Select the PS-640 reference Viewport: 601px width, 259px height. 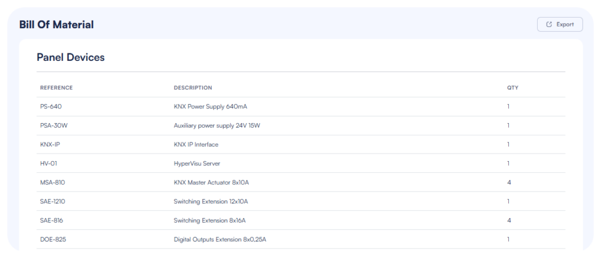pos(50,107)
